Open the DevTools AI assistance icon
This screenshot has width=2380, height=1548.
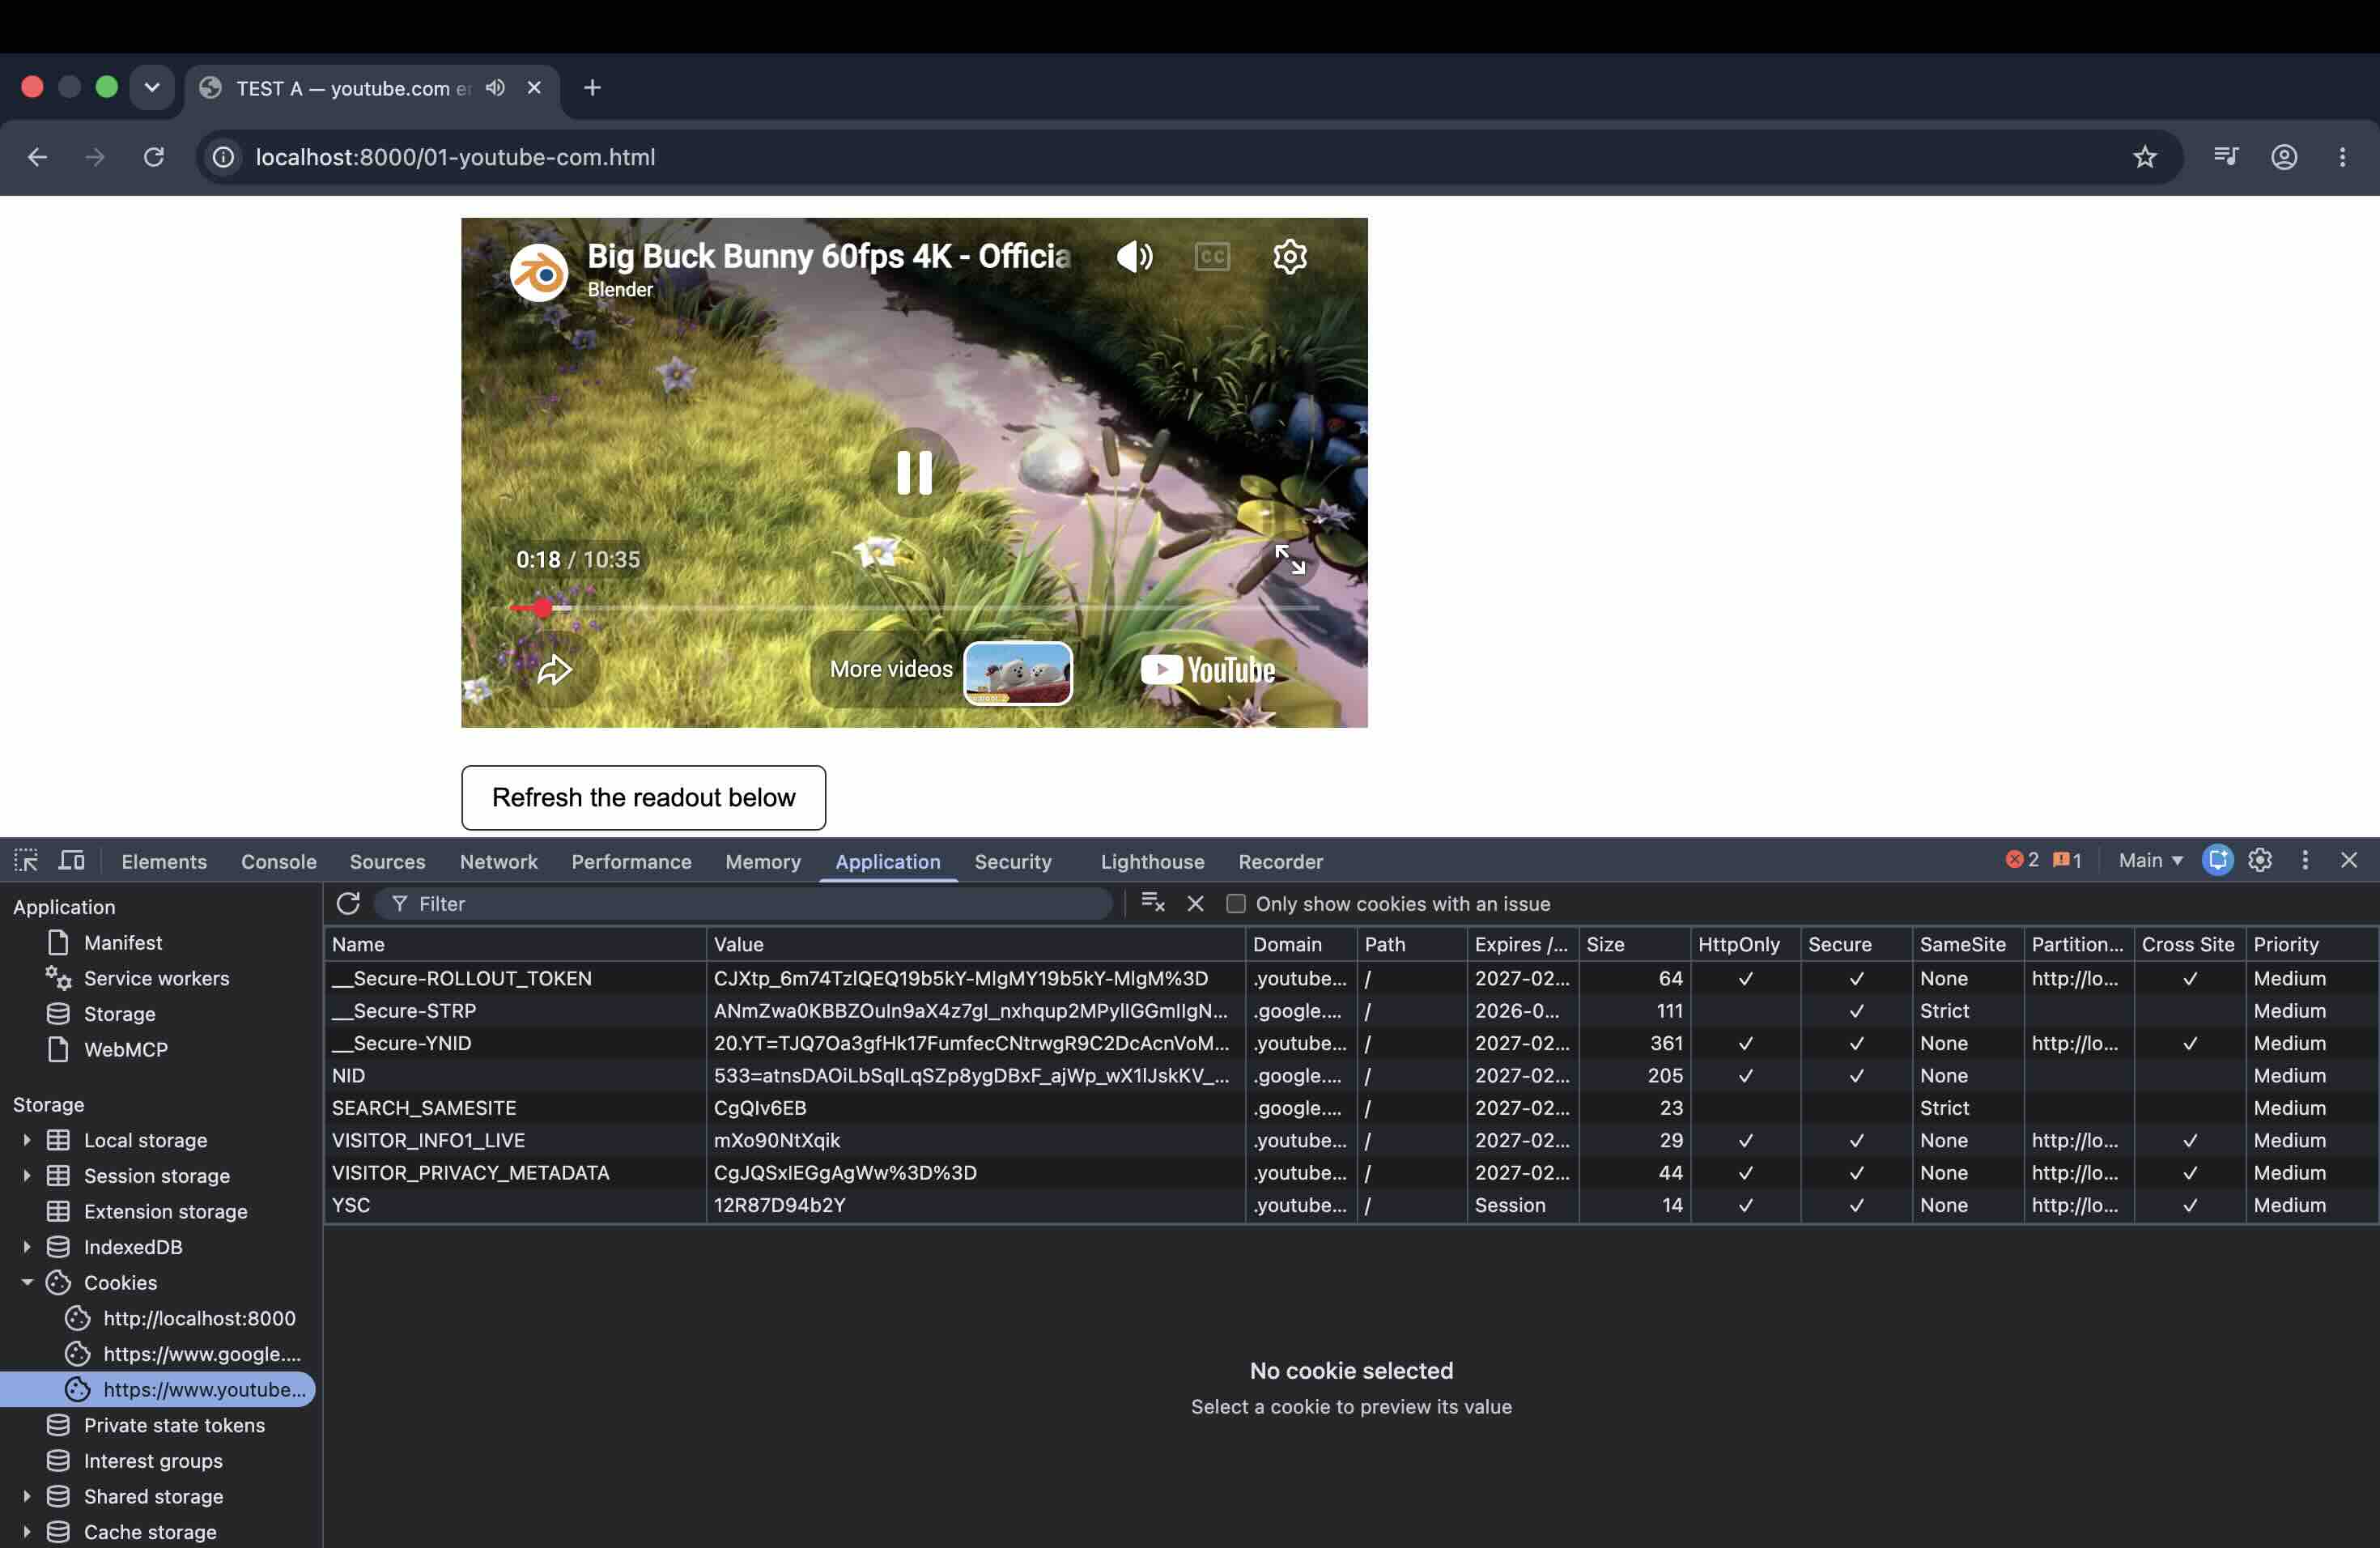pyautogui.click(x=2217, y=860)
